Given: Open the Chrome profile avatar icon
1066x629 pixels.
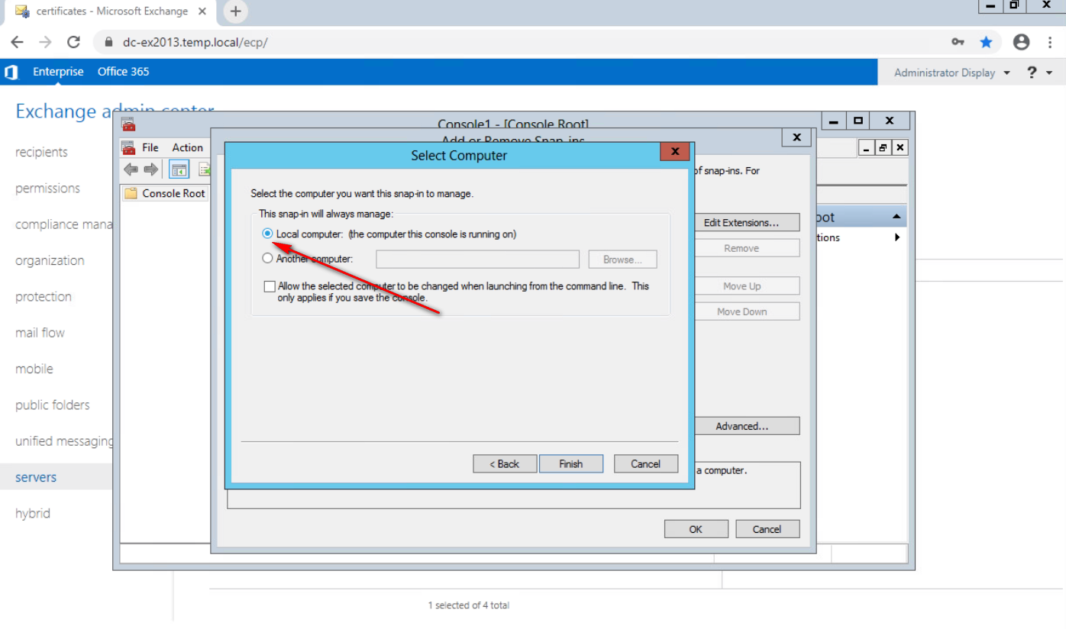Looking at the screenshot, I should [1021, 42].
